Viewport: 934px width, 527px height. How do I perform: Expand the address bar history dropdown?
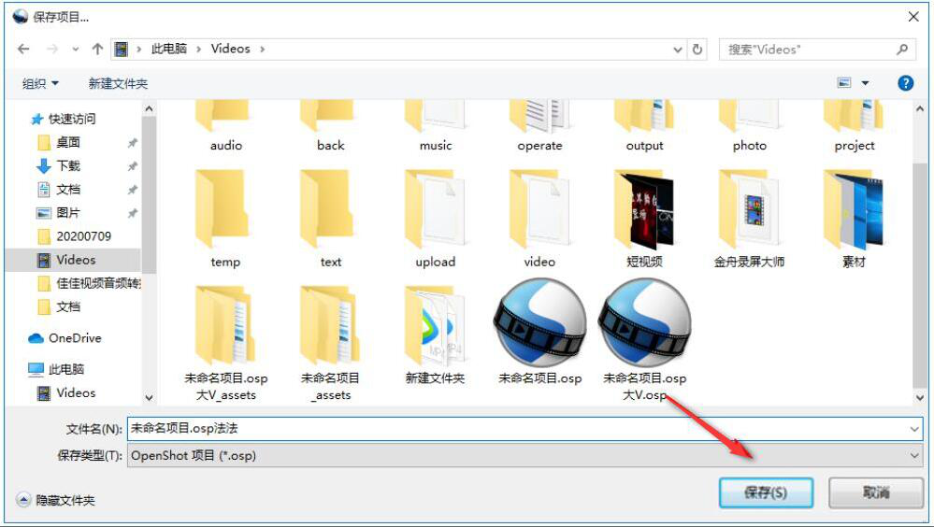click(677, 50)
